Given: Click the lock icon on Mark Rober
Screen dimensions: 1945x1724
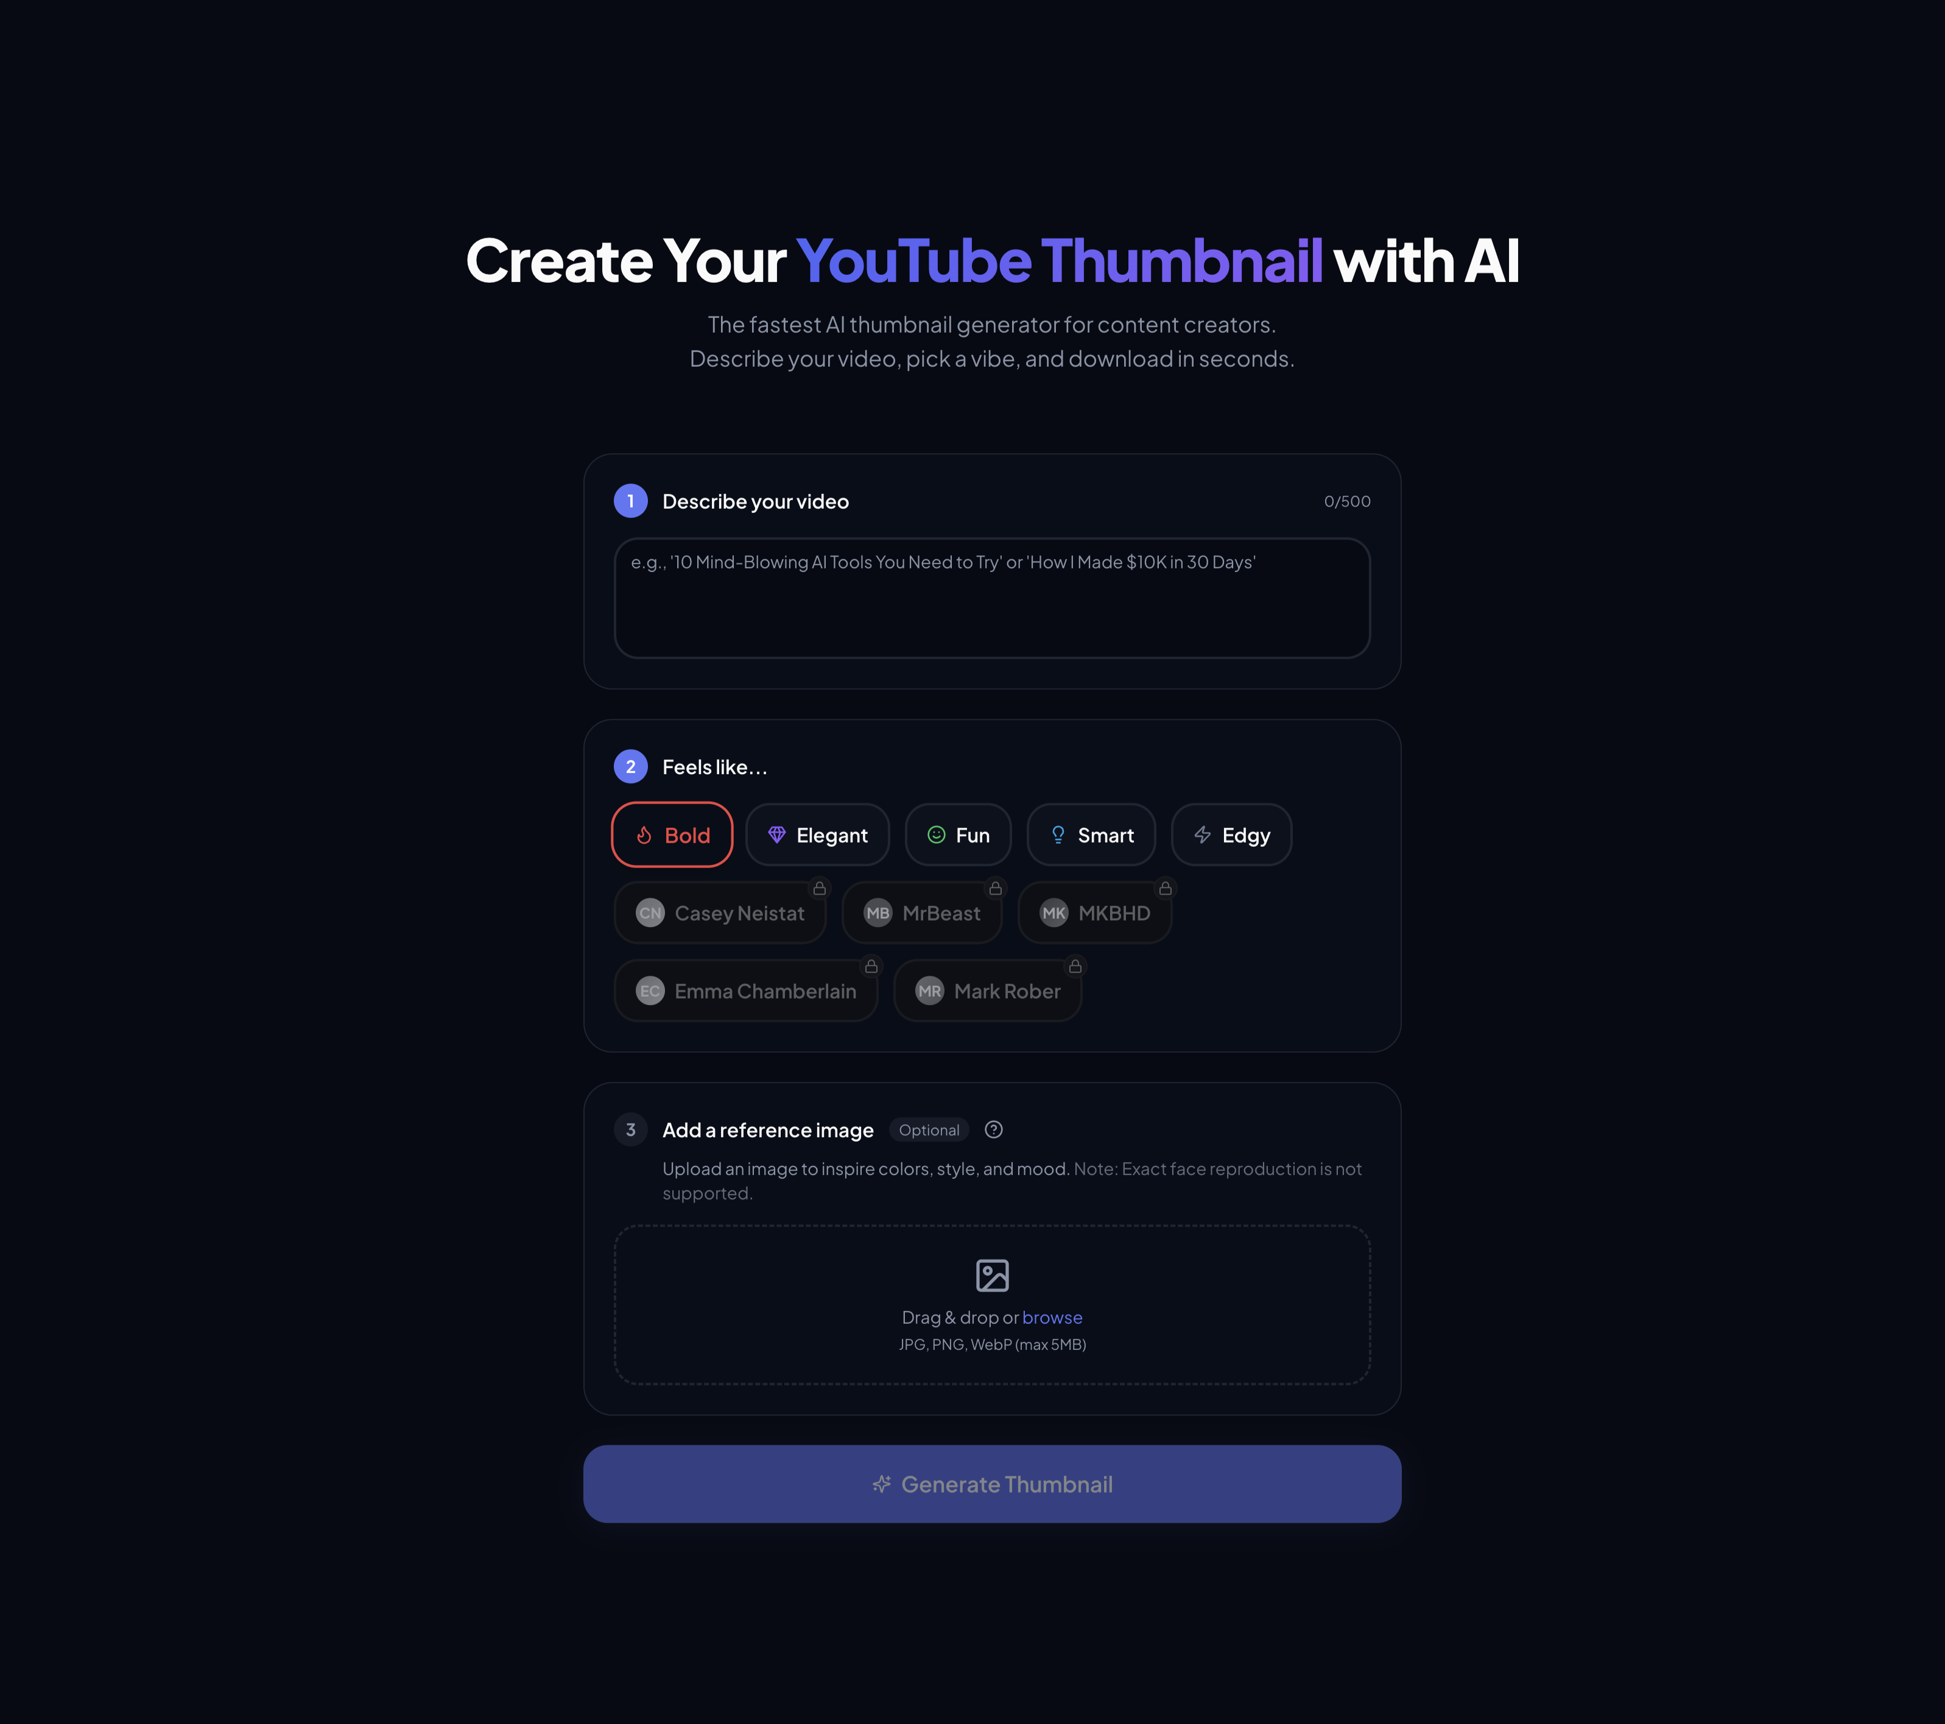Looking at the screenshot, I should click(1074, 966).
